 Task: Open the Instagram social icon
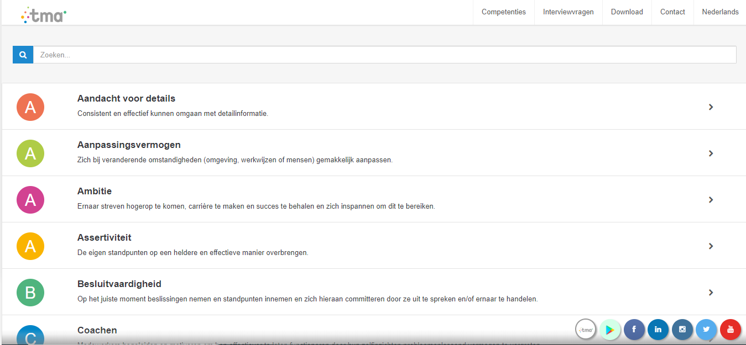point(682,330)
